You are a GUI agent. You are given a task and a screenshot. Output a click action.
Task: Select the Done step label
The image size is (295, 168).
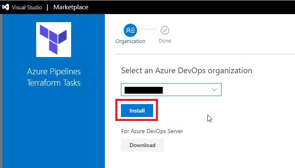[x=165, y=41]
